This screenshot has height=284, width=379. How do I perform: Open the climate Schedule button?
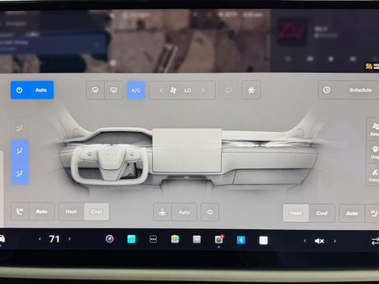(x=349, y=90)
